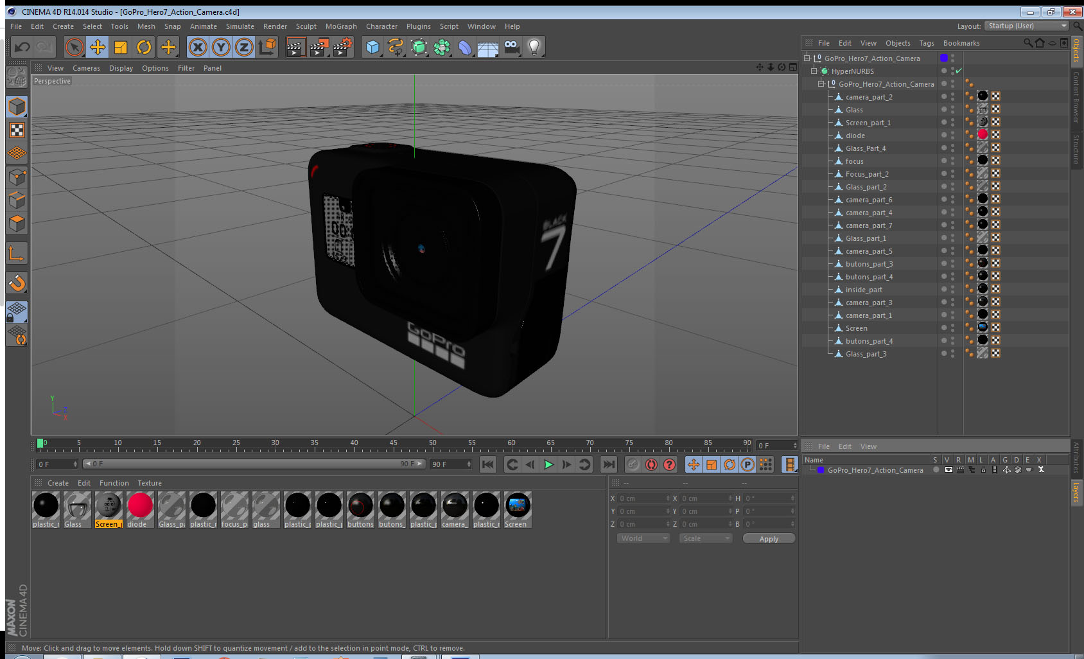Enable the Axis mode tool
This screenshot has width=1084, height=659.
[17, 254]
